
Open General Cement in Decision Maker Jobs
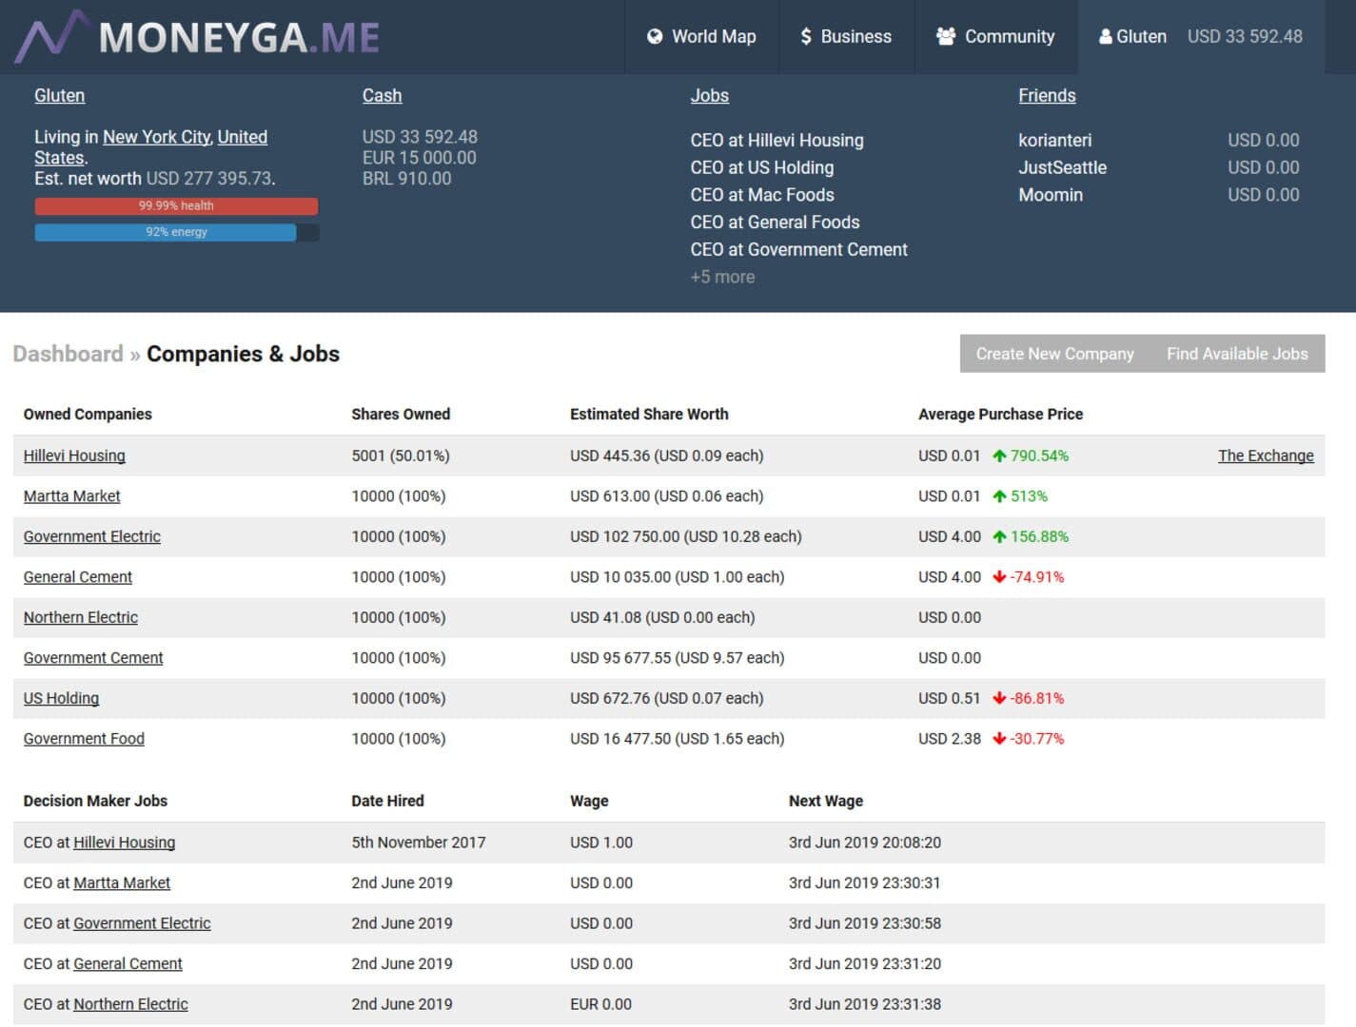(x=128, y=963)
